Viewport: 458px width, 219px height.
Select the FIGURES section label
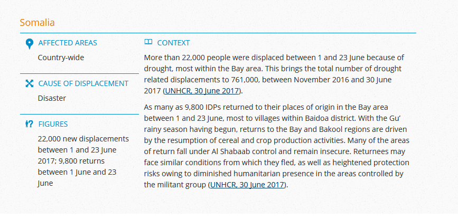(53, 124)
